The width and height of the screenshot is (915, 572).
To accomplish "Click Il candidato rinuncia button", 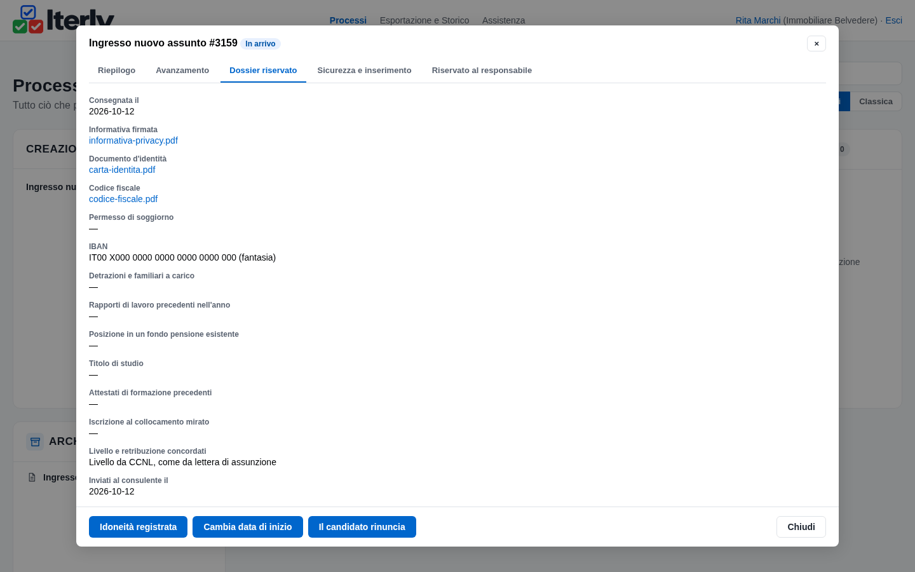I will 362,527.
